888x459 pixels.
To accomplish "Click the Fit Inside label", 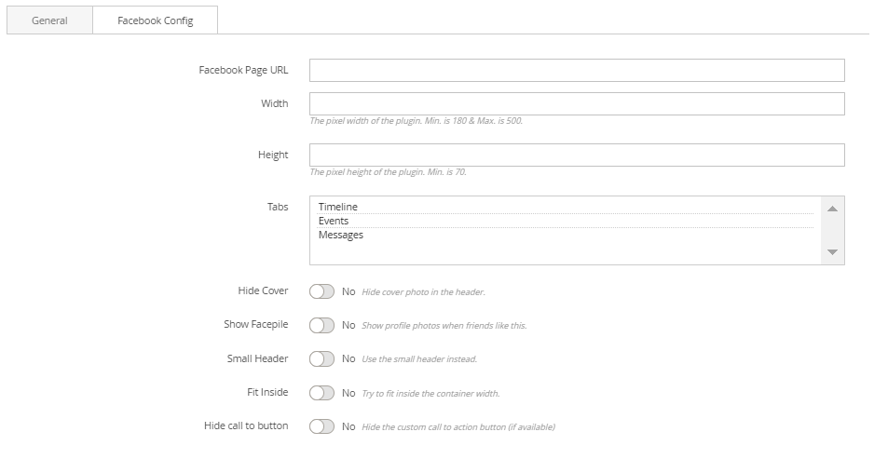I will click(267, 393).
